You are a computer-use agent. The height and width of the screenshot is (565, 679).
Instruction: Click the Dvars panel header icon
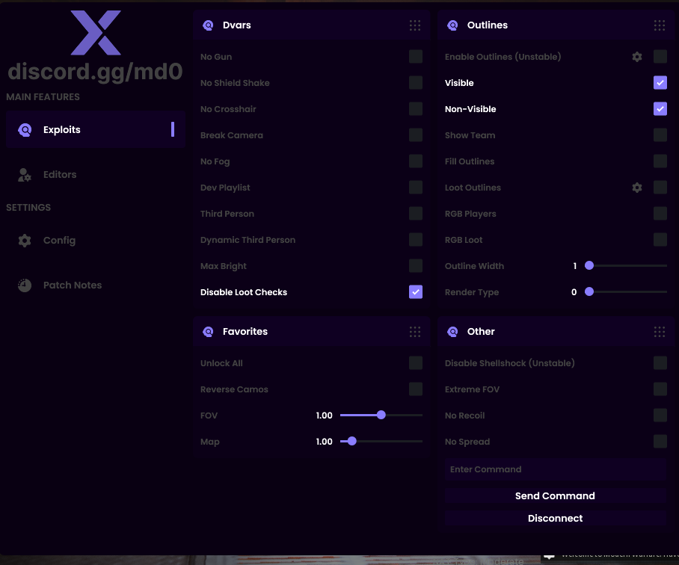point(208,25)
